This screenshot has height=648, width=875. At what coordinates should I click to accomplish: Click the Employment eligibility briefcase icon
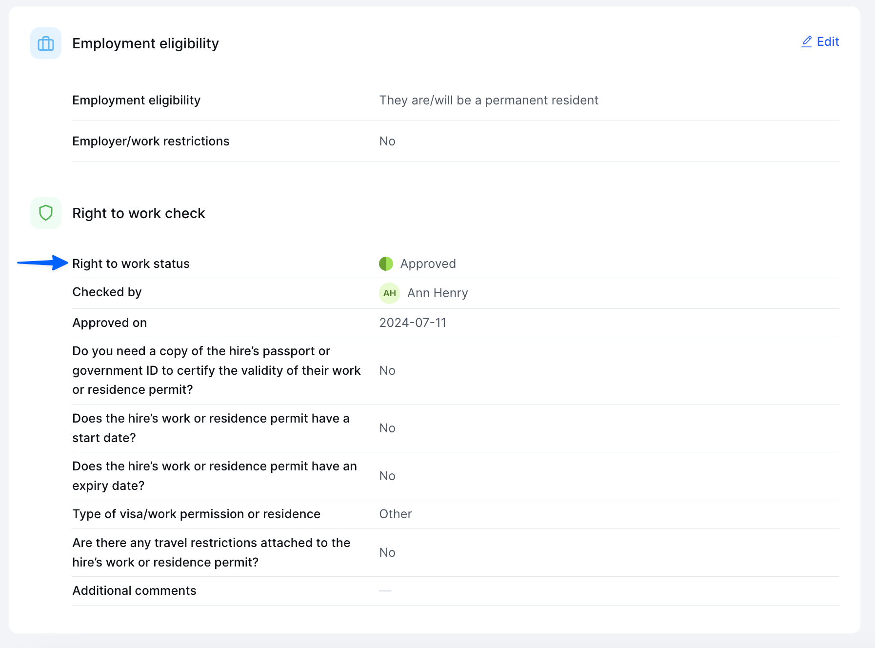(x=45, y=43)
